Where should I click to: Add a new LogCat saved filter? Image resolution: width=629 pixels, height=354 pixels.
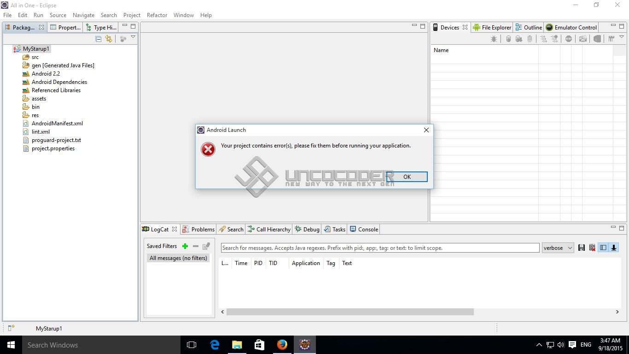point(185,246)
